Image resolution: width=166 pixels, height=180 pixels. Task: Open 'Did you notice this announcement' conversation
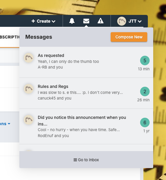86,126
